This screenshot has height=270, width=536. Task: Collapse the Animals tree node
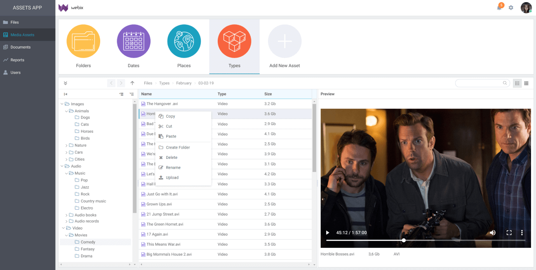pos(66,111)
